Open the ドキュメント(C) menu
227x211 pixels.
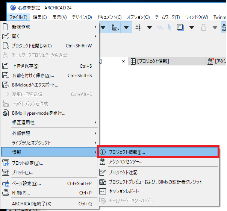[x=109, y=17]
